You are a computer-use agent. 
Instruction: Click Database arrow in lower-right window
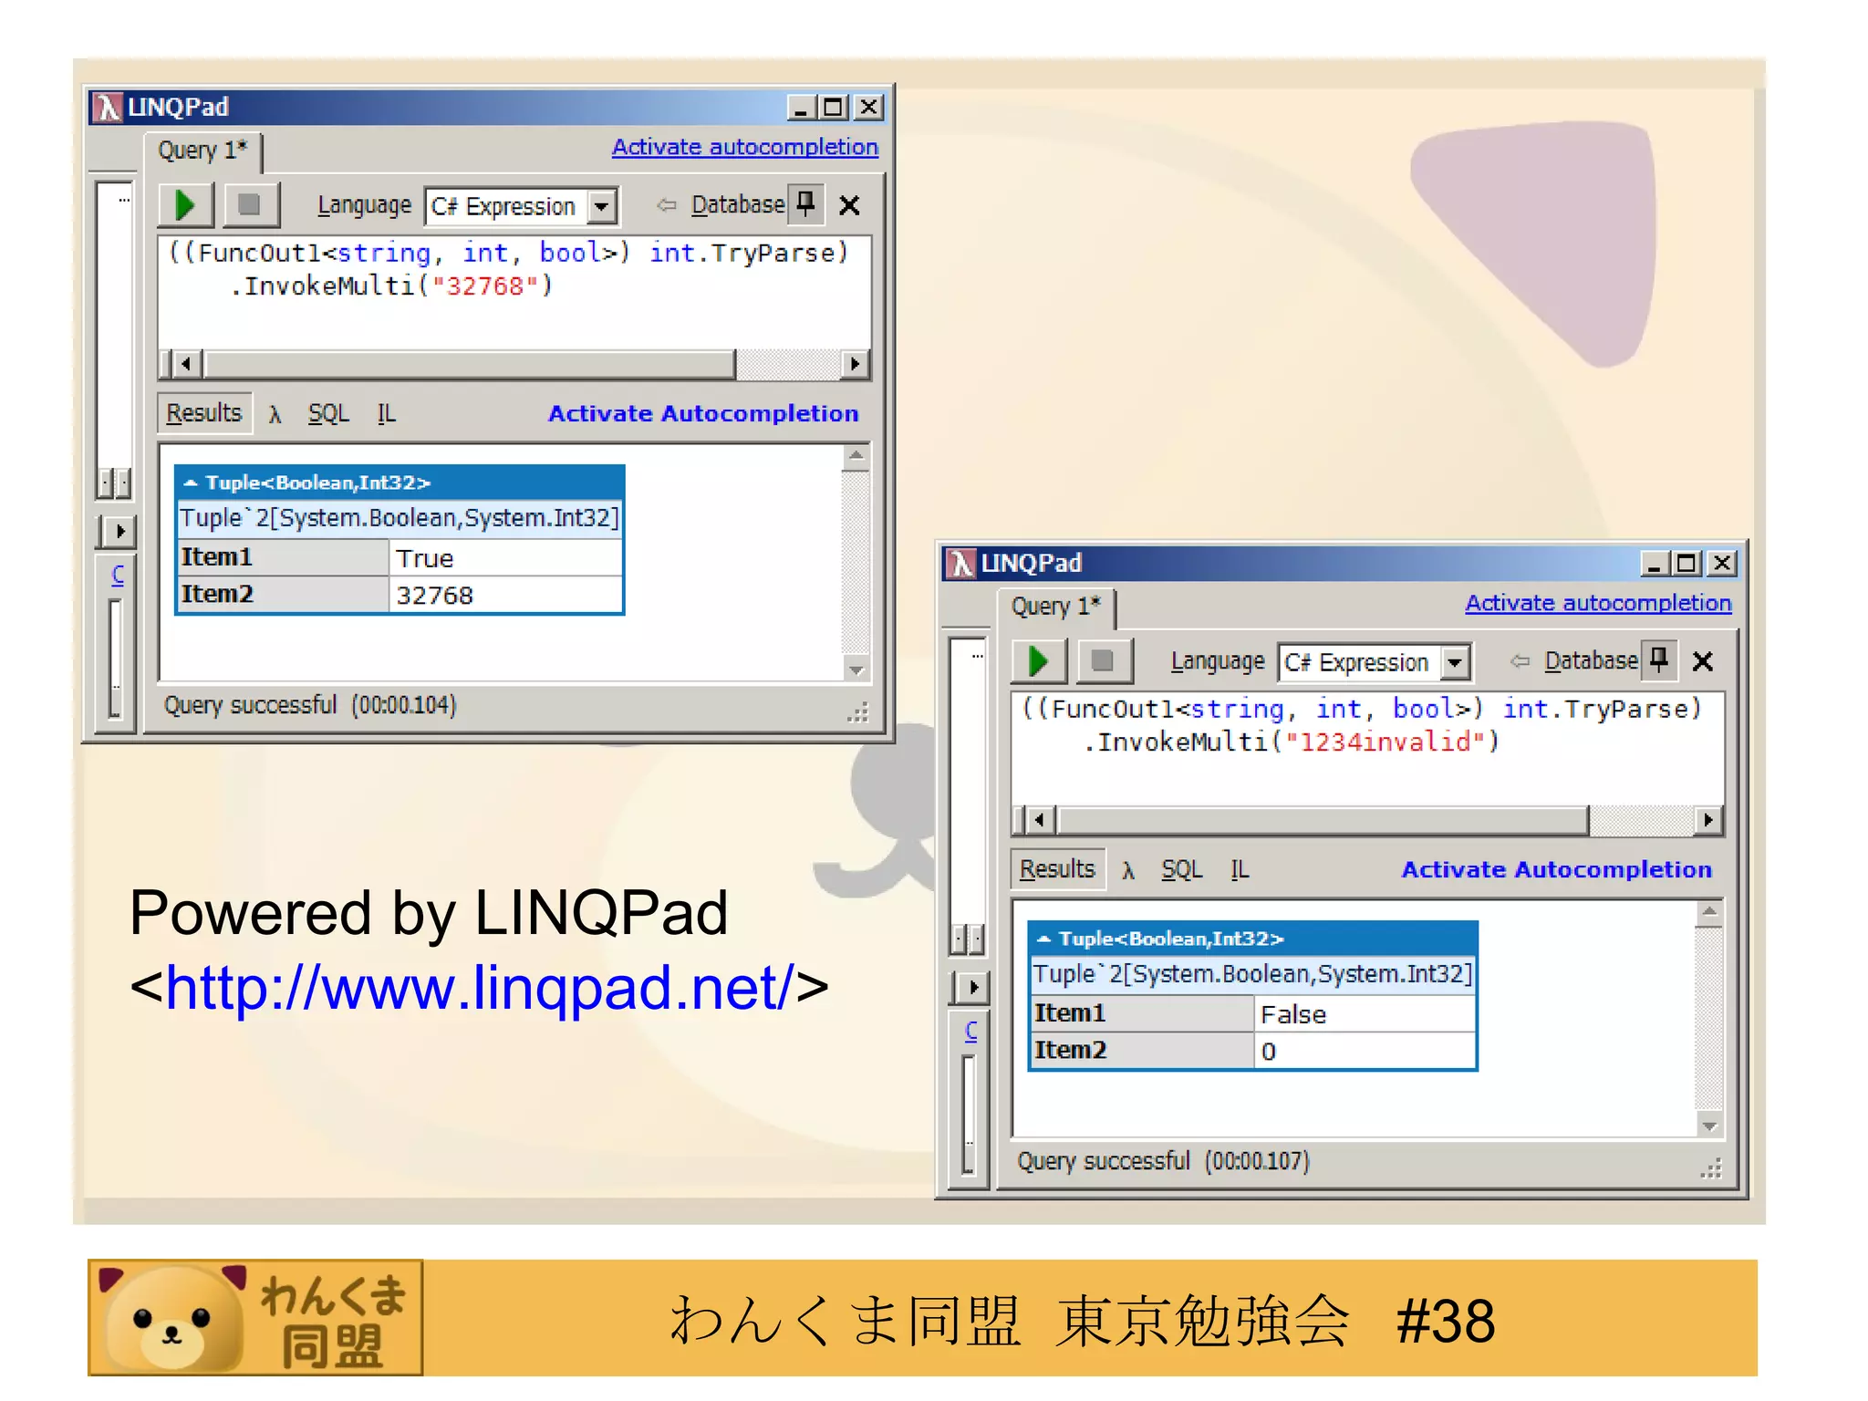tap(1520, 661)
